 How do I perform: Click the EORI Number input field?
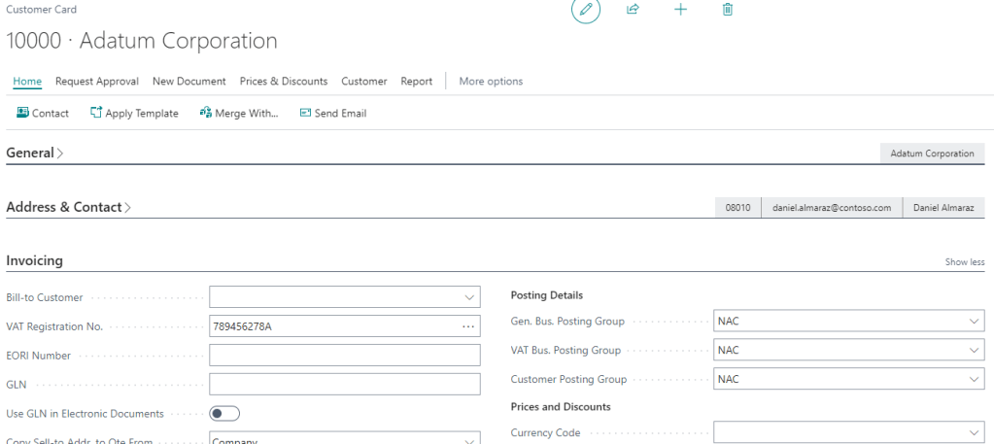(x=345, y=356)
